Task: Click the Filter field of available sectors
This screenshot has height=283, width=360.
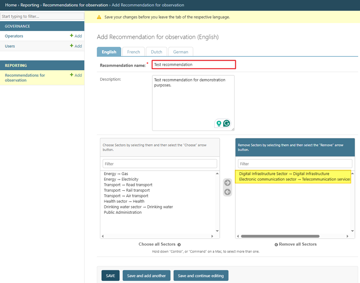Action: (160, 164)
